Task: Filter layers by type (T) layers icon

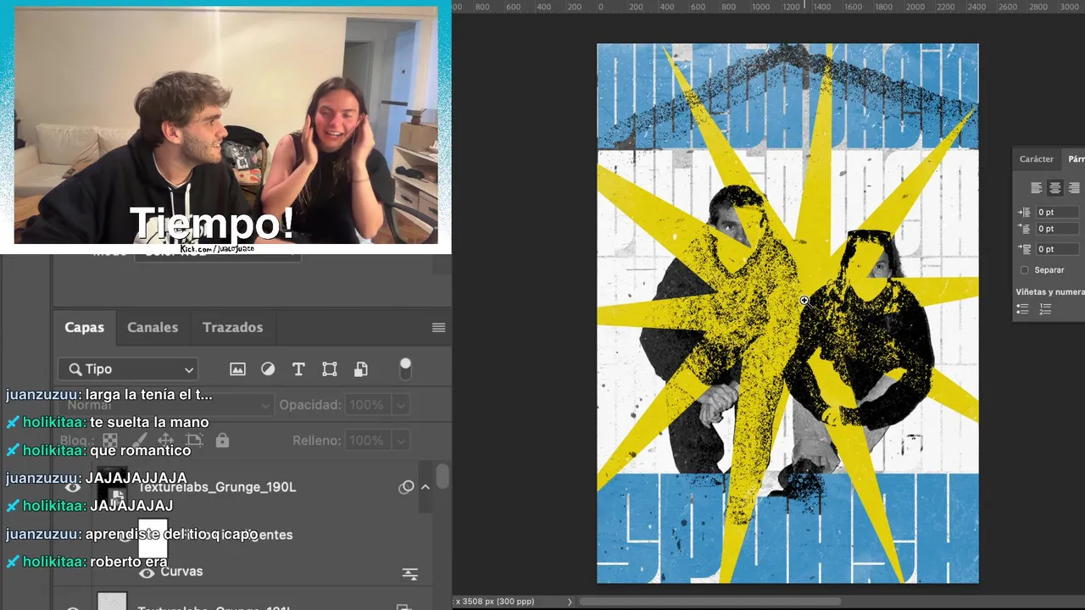Action: (x=298, y=369)
